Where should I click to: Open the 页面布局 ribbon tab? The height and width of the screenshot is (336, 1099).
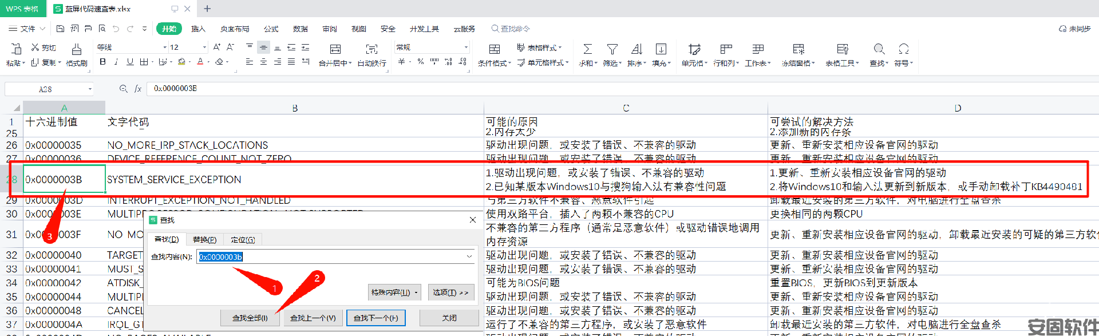point(235,29)
